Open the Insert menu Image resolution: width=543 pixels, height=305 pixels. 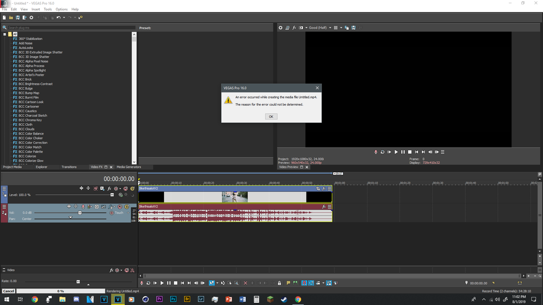35,9
